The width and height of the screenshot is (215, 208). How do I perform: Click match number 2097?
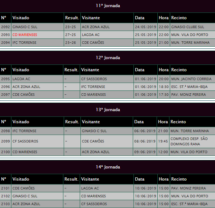pyautogui.click(x=5, y=94)
